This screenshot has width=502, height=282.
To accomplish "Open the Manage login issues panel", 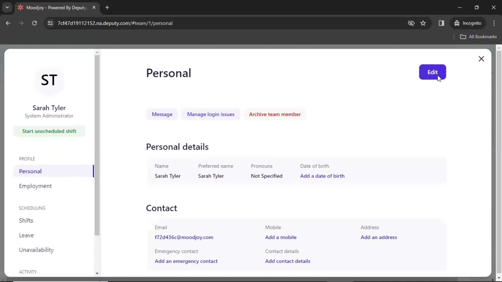I will [211, 114].
